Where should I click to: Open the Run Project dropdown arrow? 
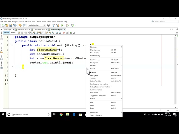[x=65, y=25]
